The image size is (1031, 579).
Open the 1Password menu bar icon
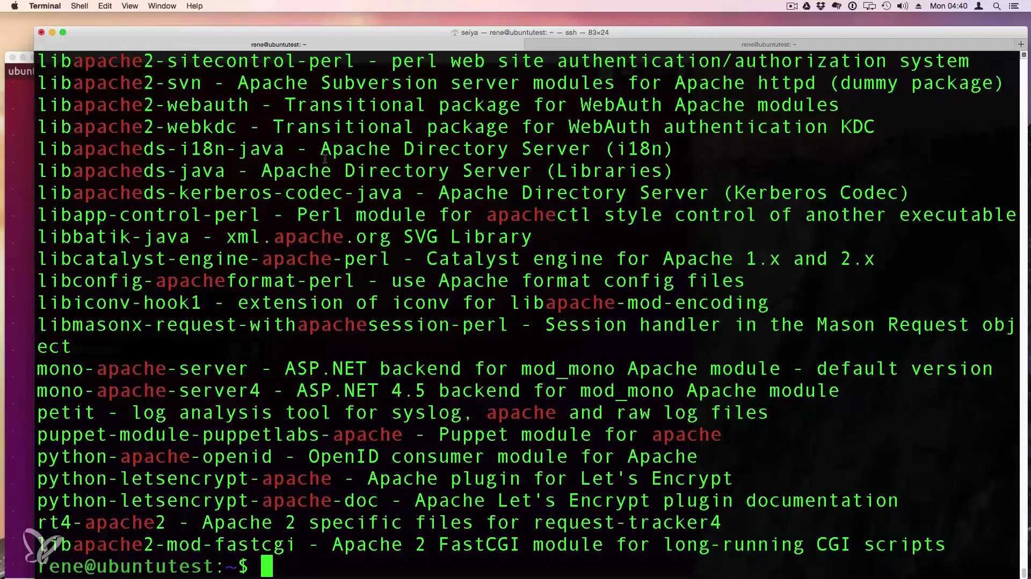(x=852, y=6)
